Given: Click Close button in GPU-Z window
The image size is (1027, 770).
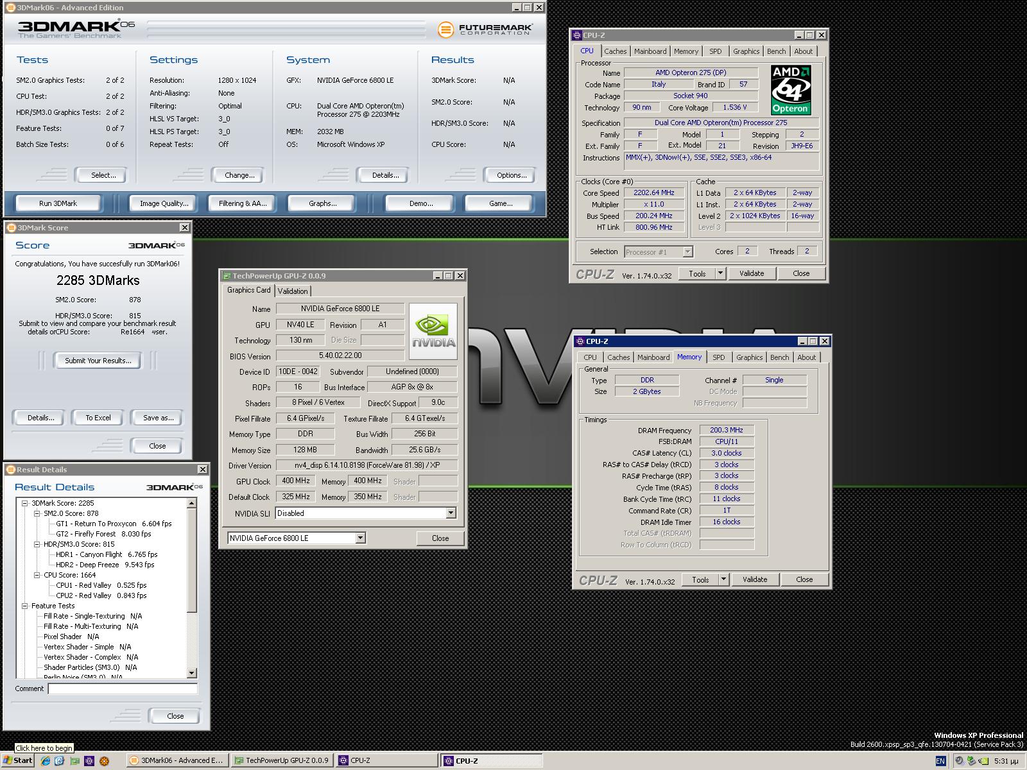Looking at the screenshot, I should 440,538.
